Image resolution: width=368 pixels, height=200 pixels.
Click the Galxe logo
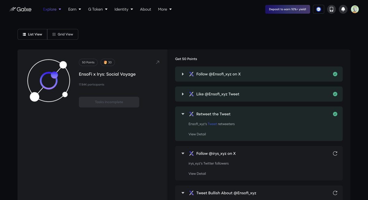coord(21,9)
